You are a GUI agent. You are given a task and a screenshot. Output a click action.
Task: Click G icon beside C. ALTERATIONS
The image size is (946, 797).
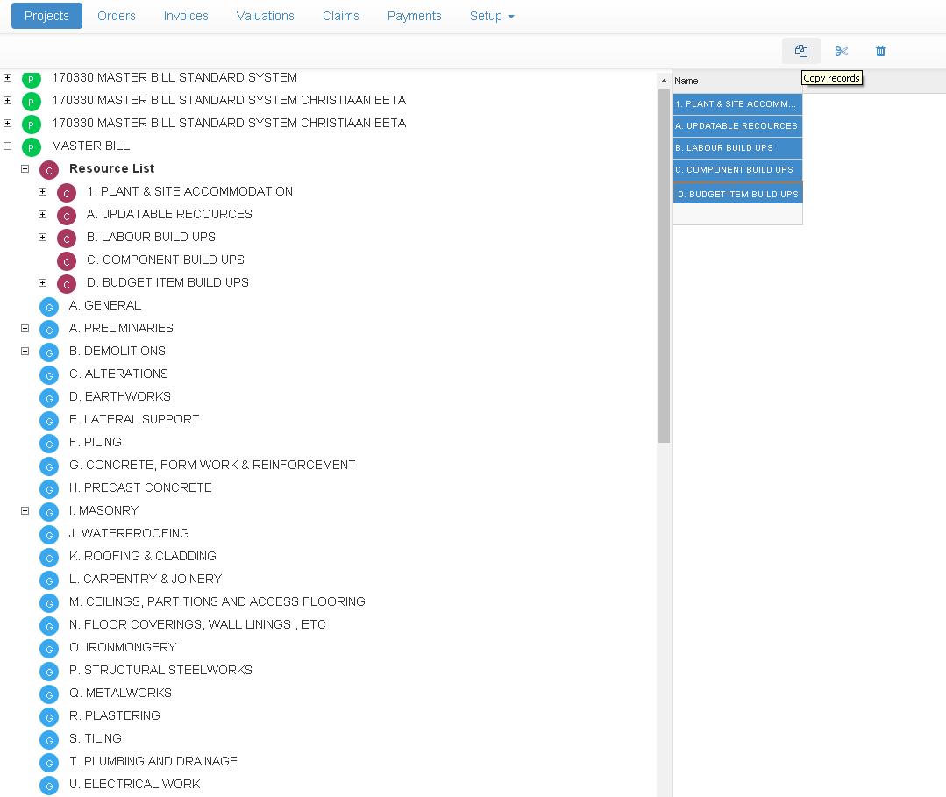click(x=49, y=375)
